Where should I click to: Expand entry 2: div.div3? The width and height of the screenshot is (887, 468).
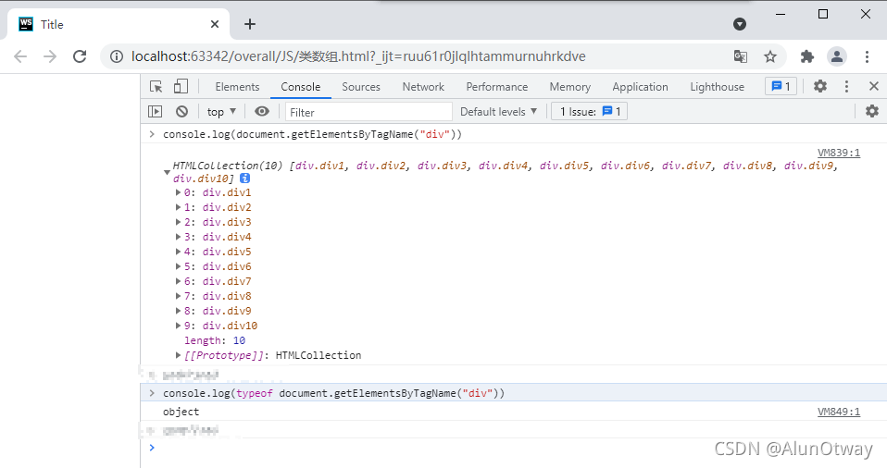pos(178,222)
